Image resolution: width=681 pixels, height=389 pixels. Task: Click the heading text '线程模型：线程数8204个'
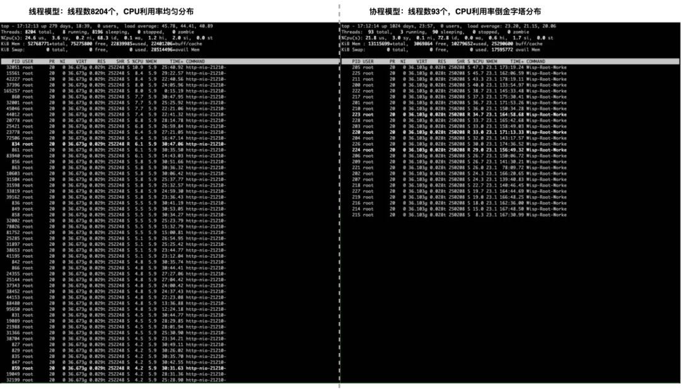(x=73, y=12)
